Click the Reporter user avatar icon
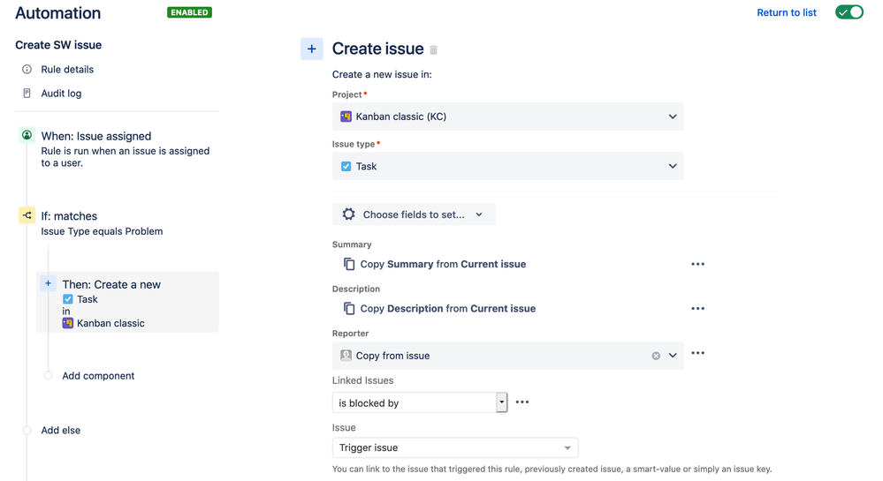Screen dimensions: 883x481 pyautogui.click(x=346, y=356)
